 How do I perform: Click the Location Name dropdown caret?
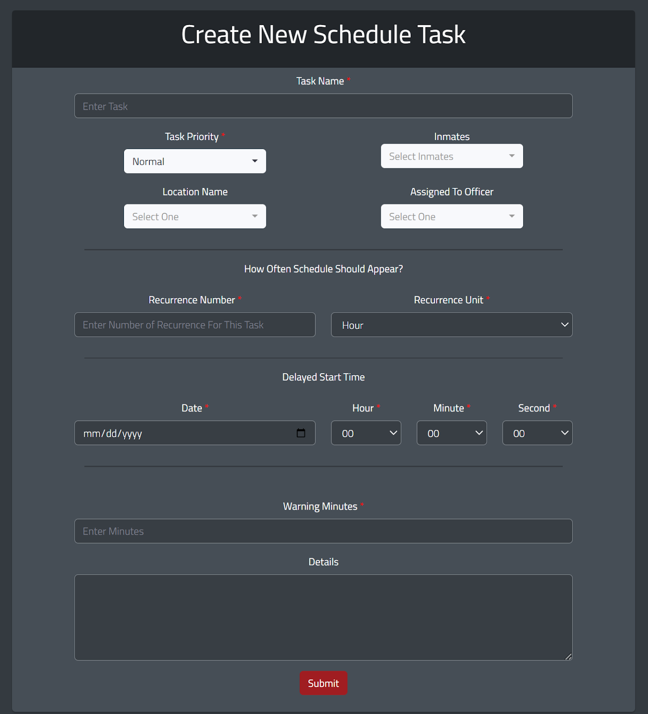tap(255, 216)
